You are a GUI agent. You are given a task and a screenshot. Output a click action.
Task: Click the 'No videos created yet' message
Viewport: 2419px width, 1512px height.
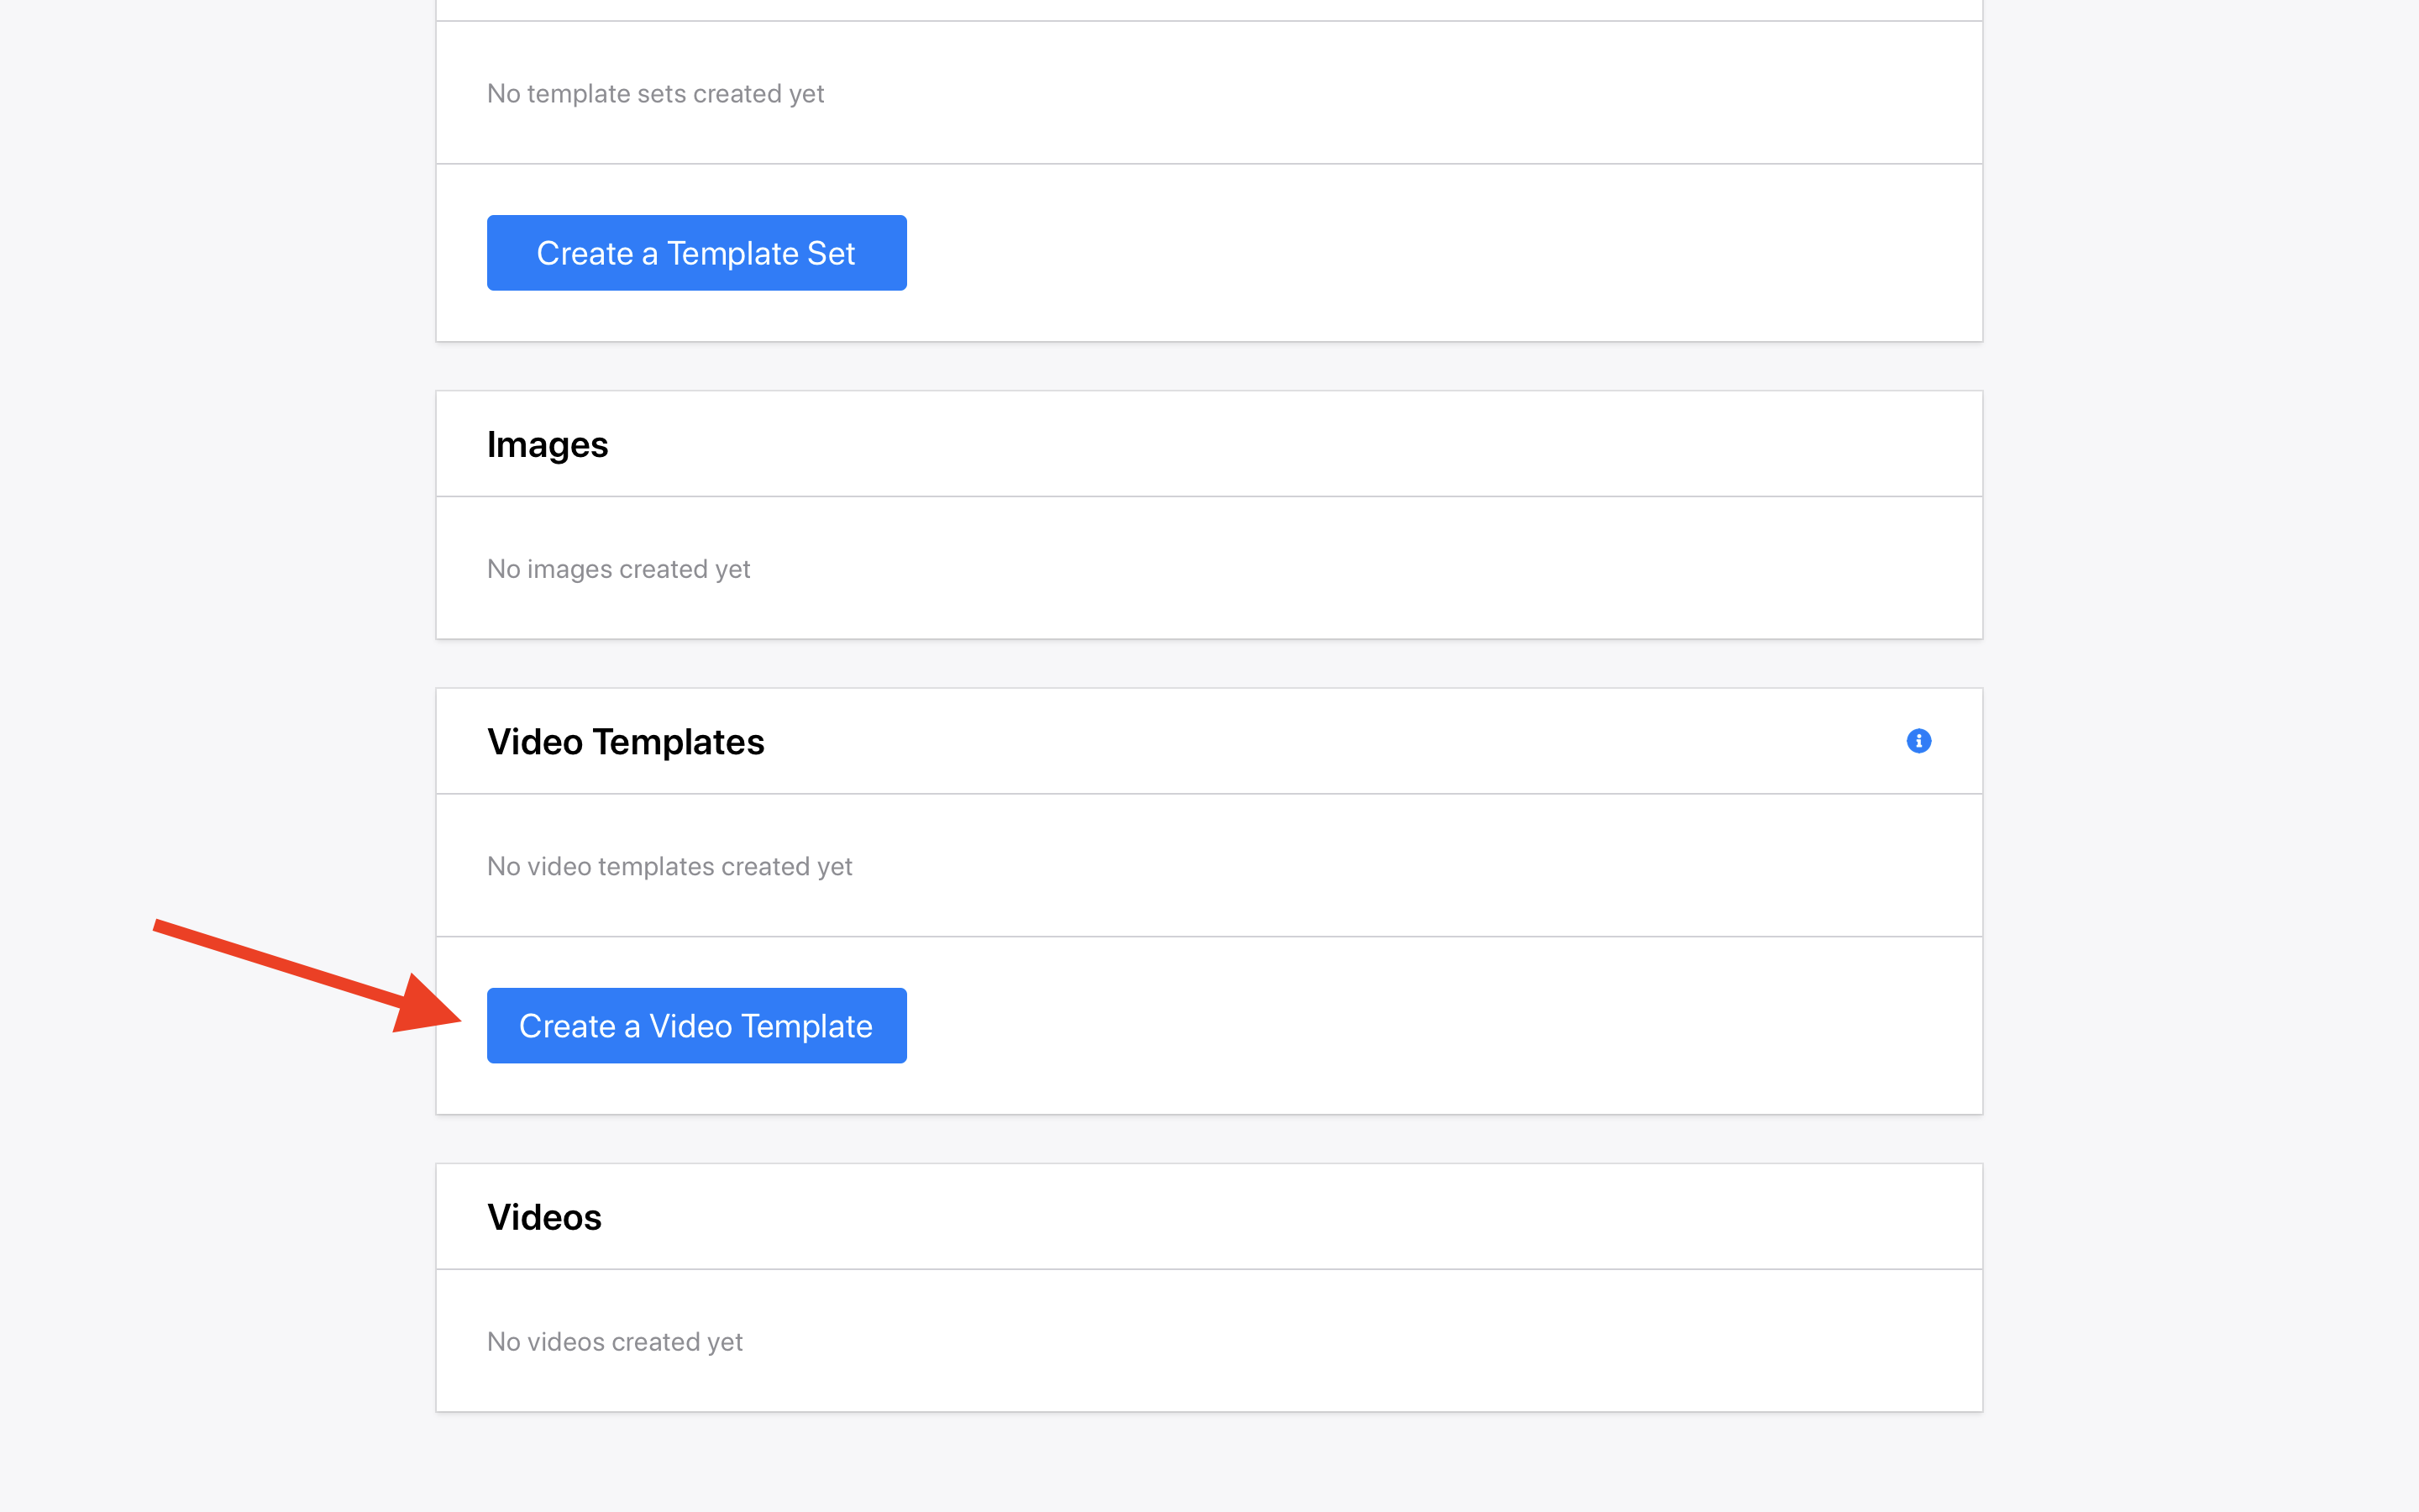[614, 1342]
